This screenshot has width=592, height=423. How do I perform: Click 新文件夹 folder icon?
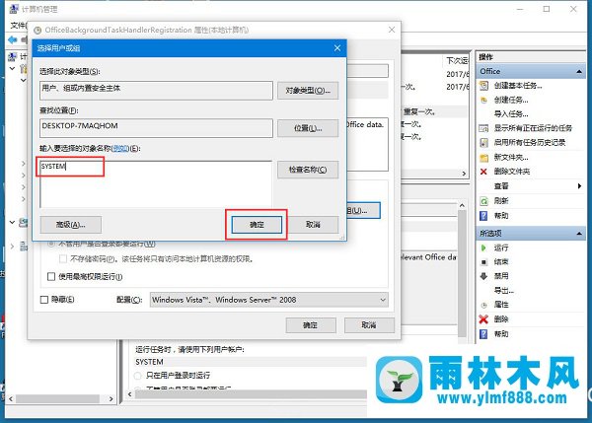(x=483, y=158)
